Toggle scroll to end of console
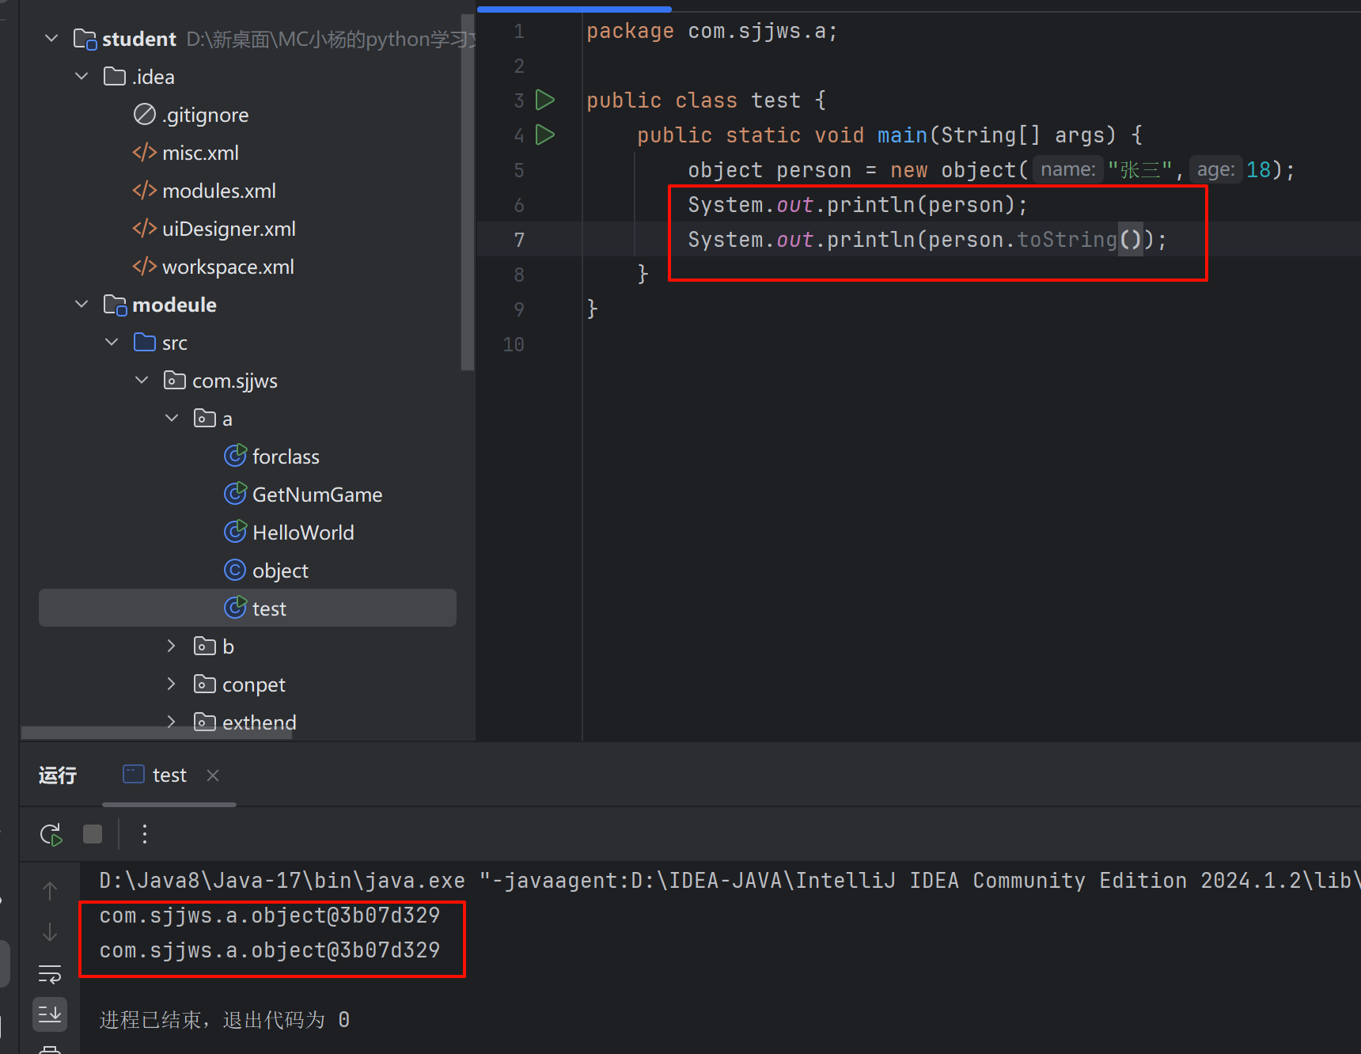 pyautogui.click(x=50, y=1014)
